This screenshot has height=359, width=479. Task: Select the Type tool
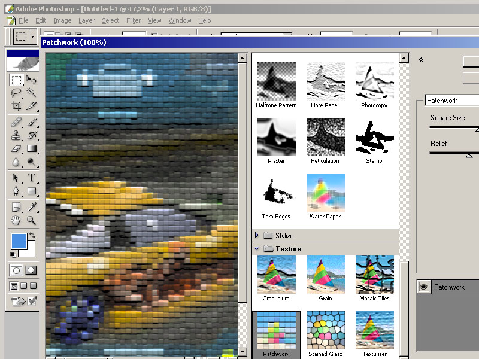(31, 178)
